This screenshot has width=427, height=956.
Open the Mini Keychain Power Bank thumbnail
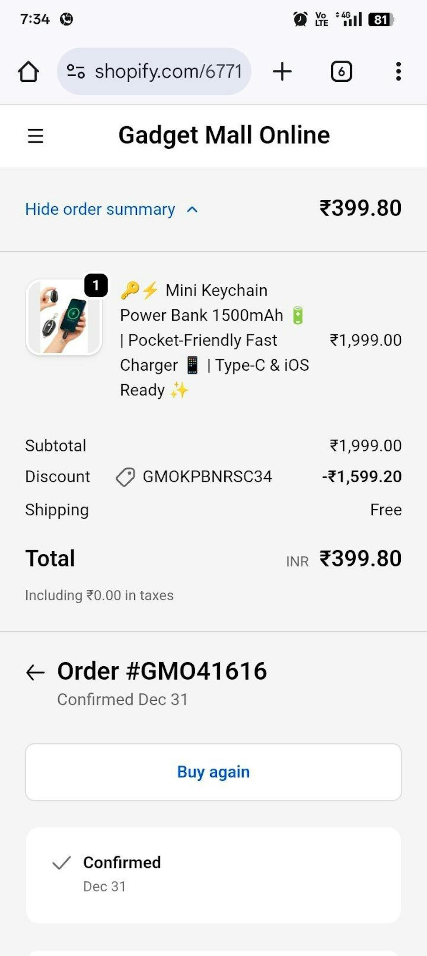(x=64, y=317)
